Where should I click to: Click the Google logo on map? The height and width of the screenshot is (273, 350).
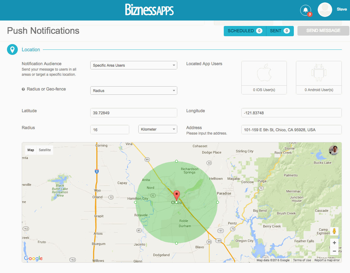tap(33, 258)
